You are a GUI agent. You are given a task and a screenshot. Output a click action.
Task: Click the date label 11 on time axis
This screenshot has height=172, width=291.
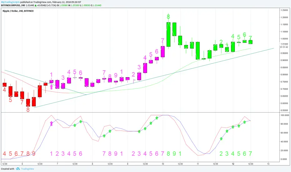(x=198, y=164)
